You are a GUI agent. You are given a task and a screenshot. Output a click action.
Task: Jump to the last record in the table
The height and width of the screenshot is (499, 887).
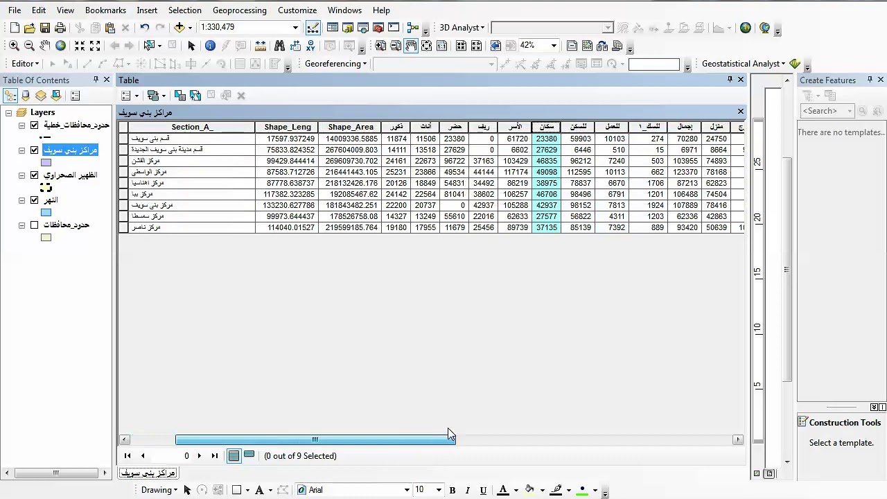[x=215, y=456]
